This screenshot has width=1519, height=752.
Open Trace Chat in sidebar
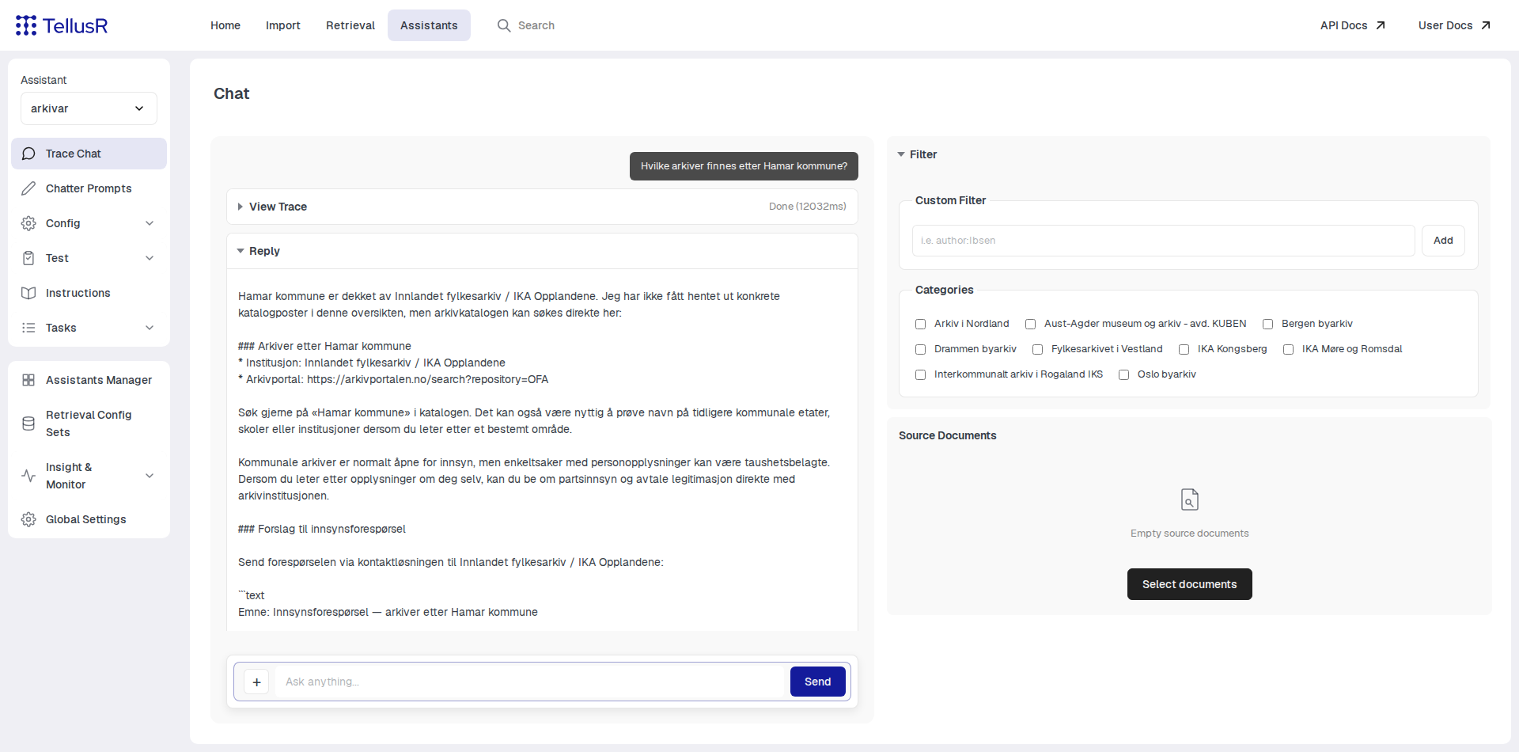click(89, 154)
